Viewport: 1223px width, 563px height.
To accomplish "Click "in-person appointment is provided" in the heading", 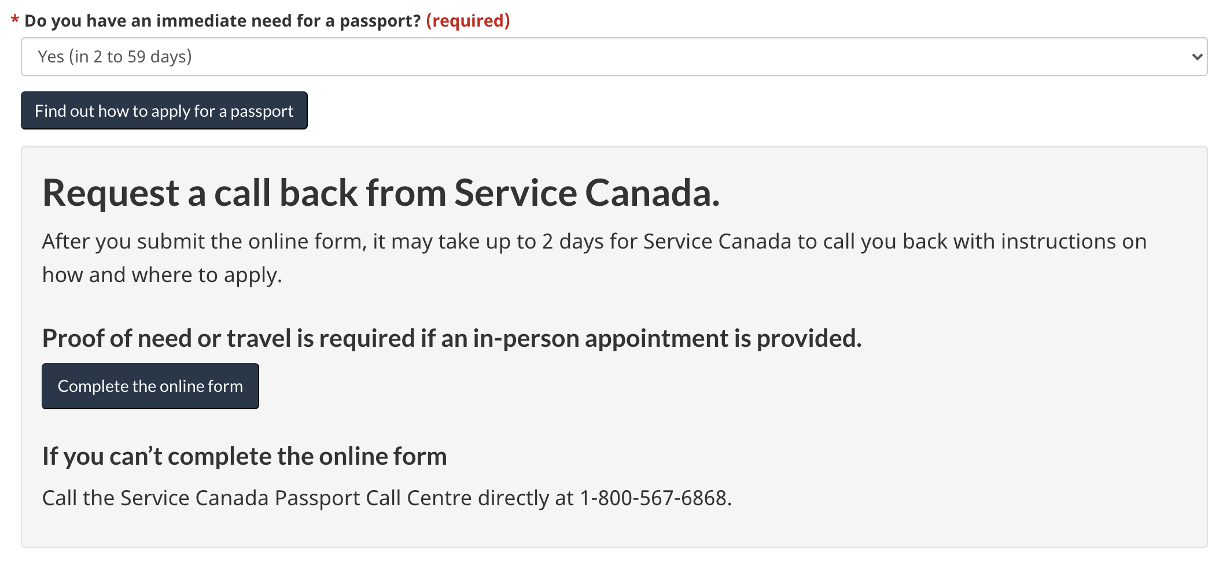I will click(x=666, y=338).
